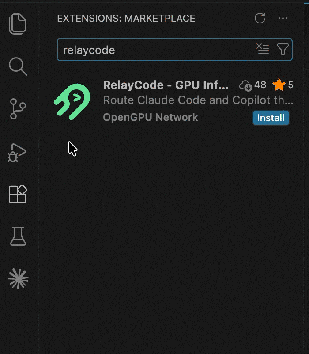Image resolution: width=309 pixels, height=354 pixels.
Task: Open the Run and Debug view
Action: pos(17,153)
